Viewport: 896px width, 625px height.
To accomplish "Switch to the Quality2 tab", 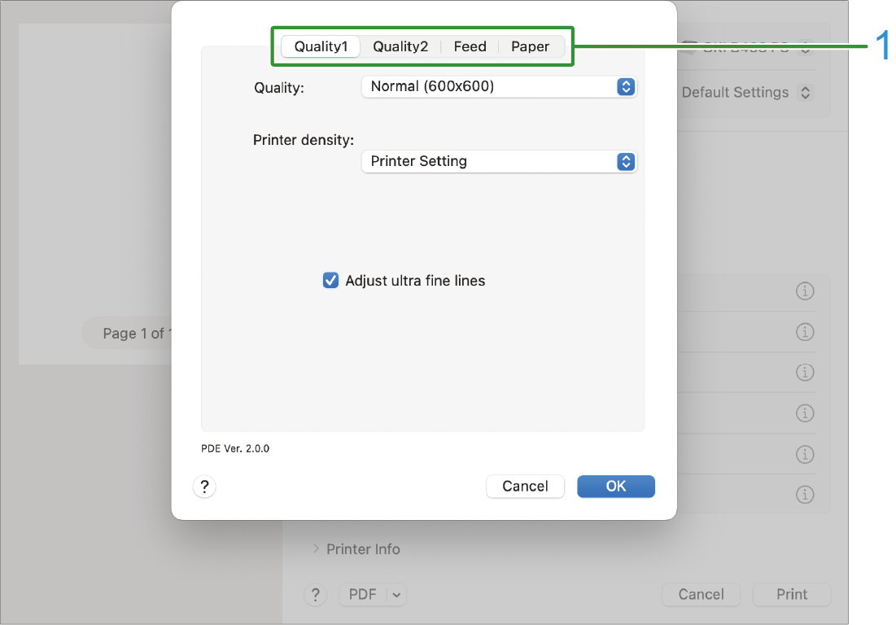I will tap(400, 46).
